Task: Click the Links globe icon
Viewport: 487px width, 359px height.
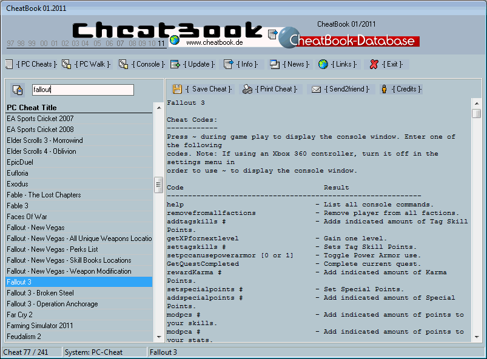Action: click(x=323, y=64)
